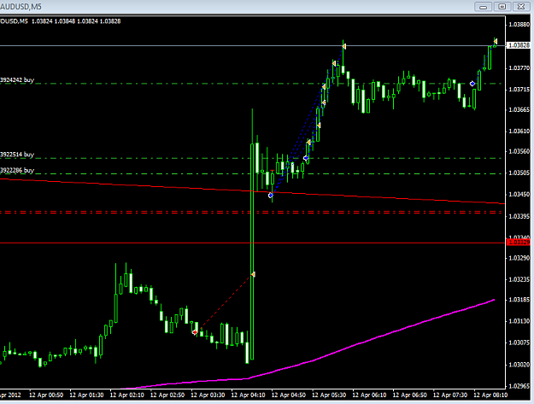
Task: Click the 12 Apr 05:30 time label
Action: click(329, 395)
